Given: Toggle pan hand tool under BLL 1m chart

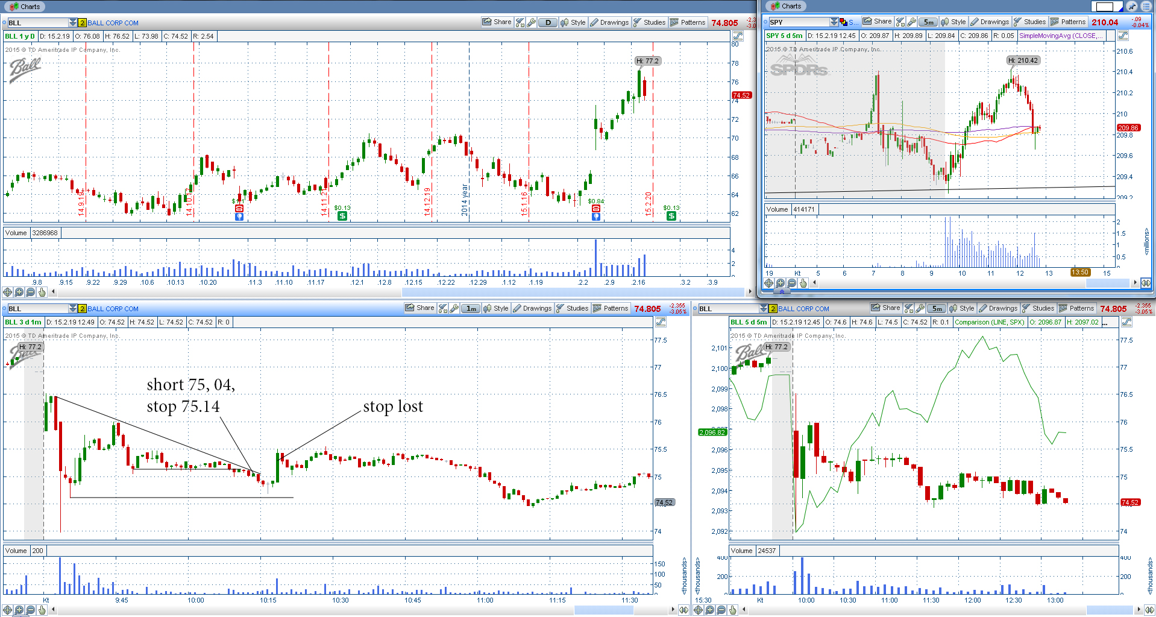Looking at the screenshot, I should (x=42, y=610).
